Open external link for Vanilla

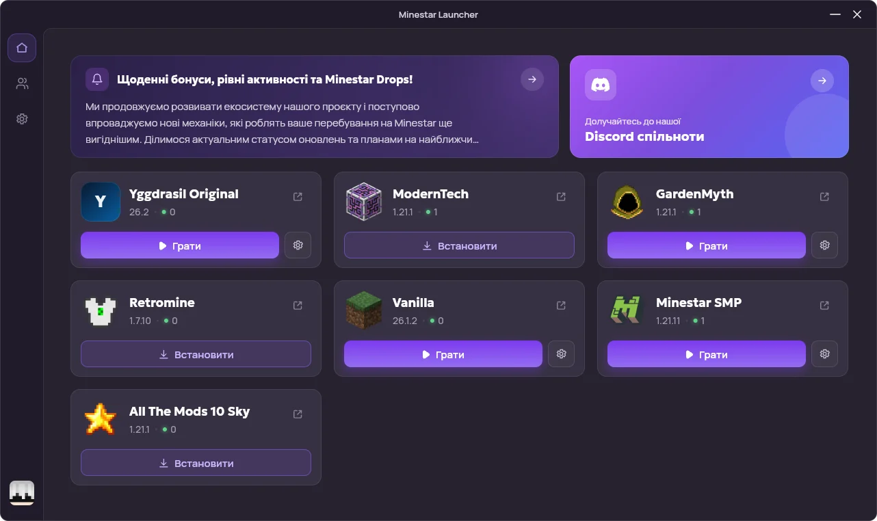click(561, 306)
